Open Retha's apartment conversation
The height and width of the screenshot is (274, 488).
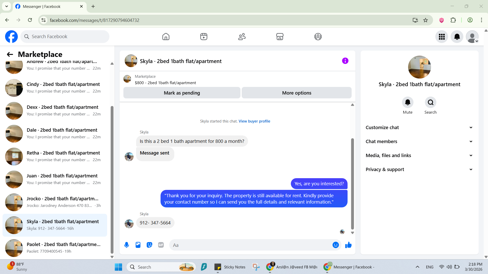55,157
